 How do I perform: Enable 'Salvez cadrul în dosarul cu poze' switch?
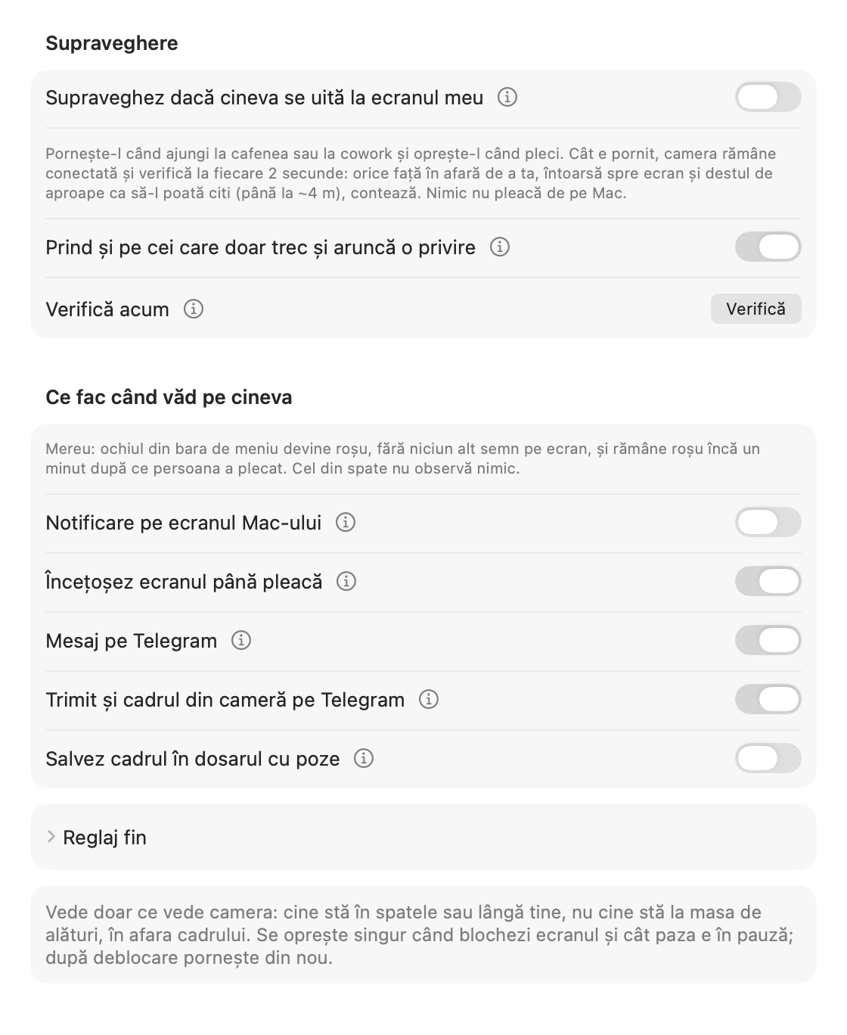[768, 759]
